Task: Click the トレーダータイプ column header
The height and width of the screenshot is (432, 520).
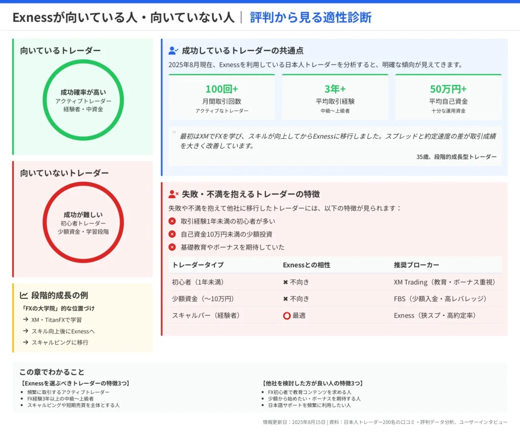Action: [x=198, y=265]
